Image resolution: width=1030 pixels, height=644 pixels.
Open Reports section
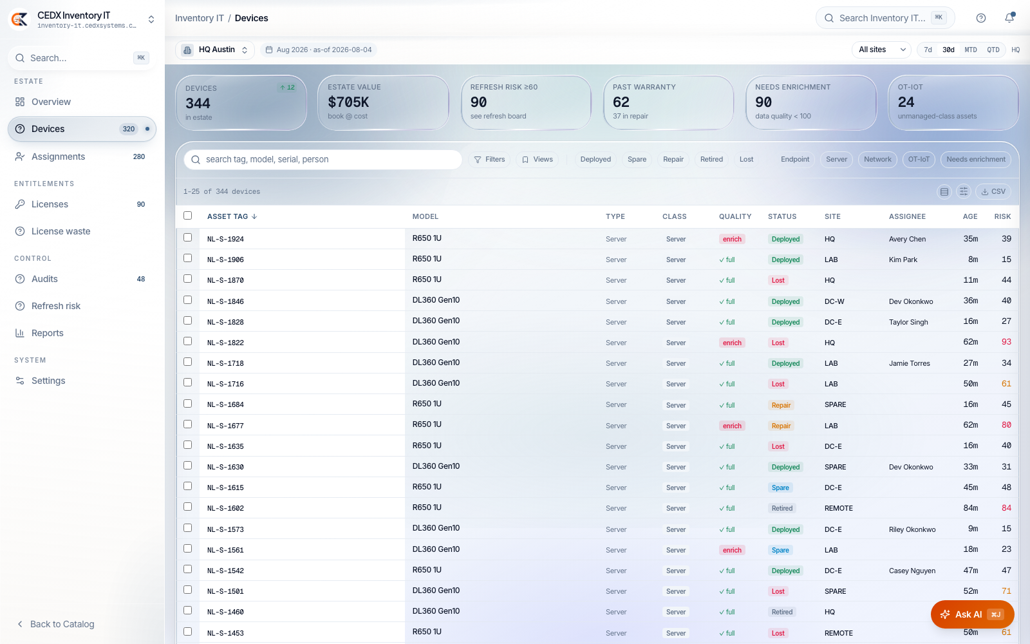[82, 333]
